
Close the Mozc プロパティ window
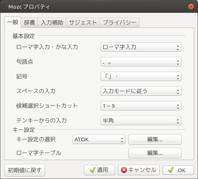(191, 6)
